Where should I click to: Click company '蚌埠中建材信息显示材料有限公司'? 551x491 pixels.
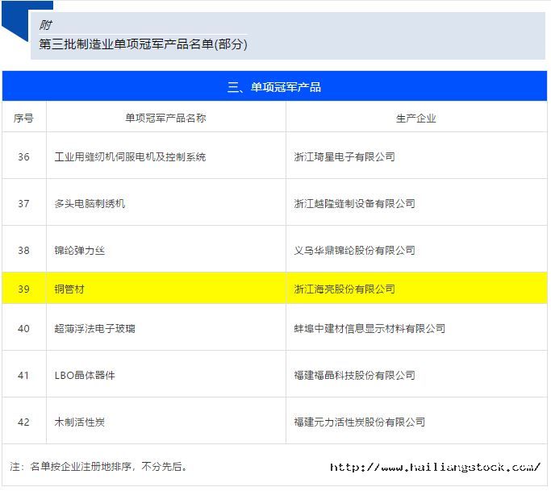369,329
